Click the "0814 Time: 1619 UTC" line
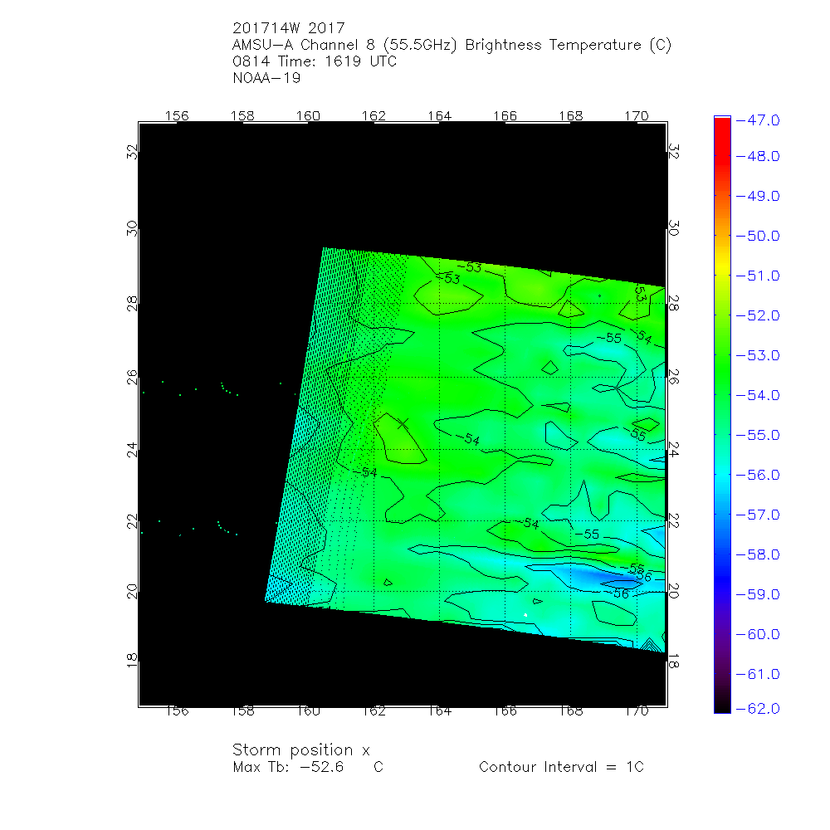 pyautogui.click(x=315, y=61)
